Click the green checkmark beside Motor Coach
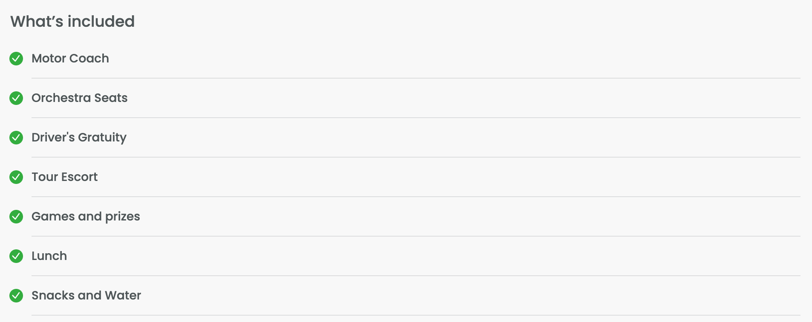This screenshot has height=322, width=812. [16, 59]
